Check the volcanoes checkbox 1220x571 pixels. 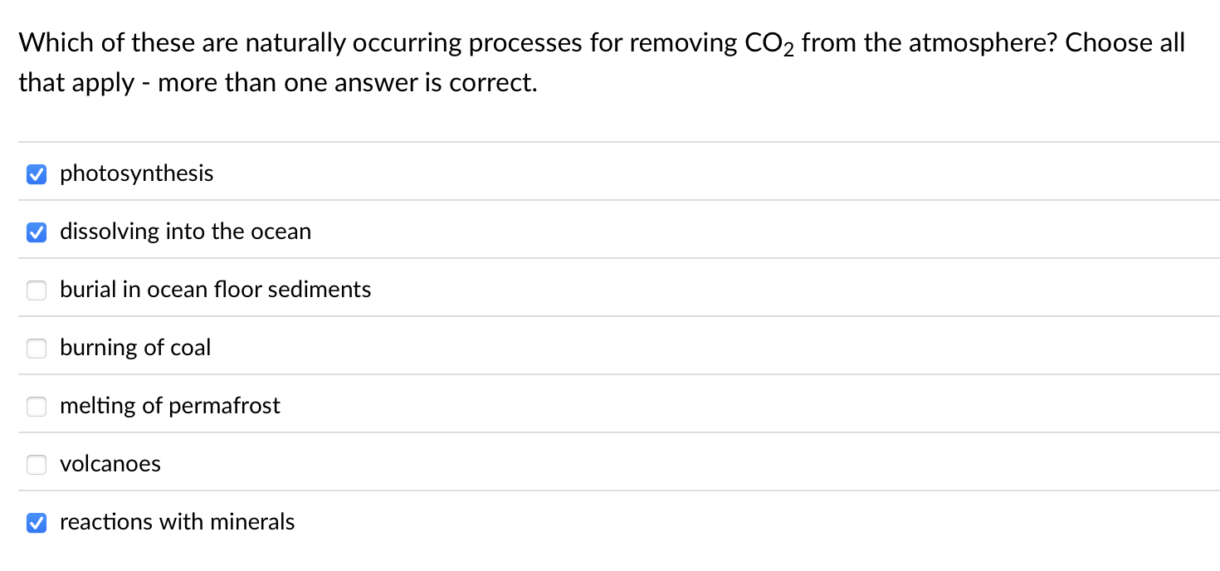tap(37, 465)
